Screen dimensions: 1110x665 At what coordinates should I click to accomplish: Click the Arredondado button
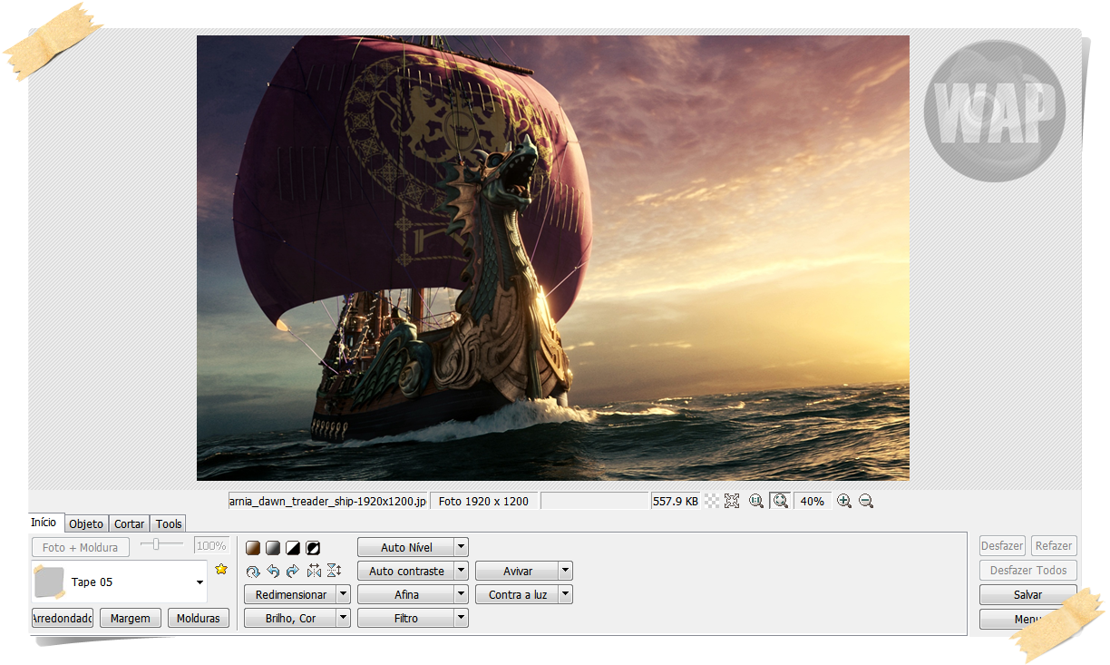63,618
